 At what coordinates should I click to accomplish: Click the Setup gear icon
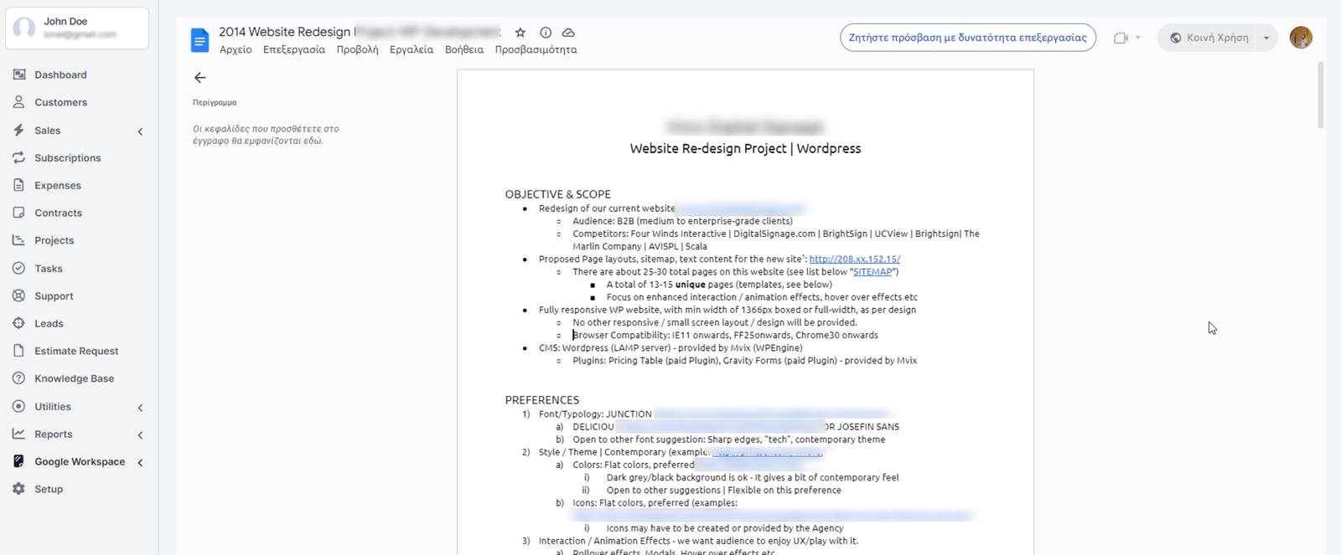[18, 489]
